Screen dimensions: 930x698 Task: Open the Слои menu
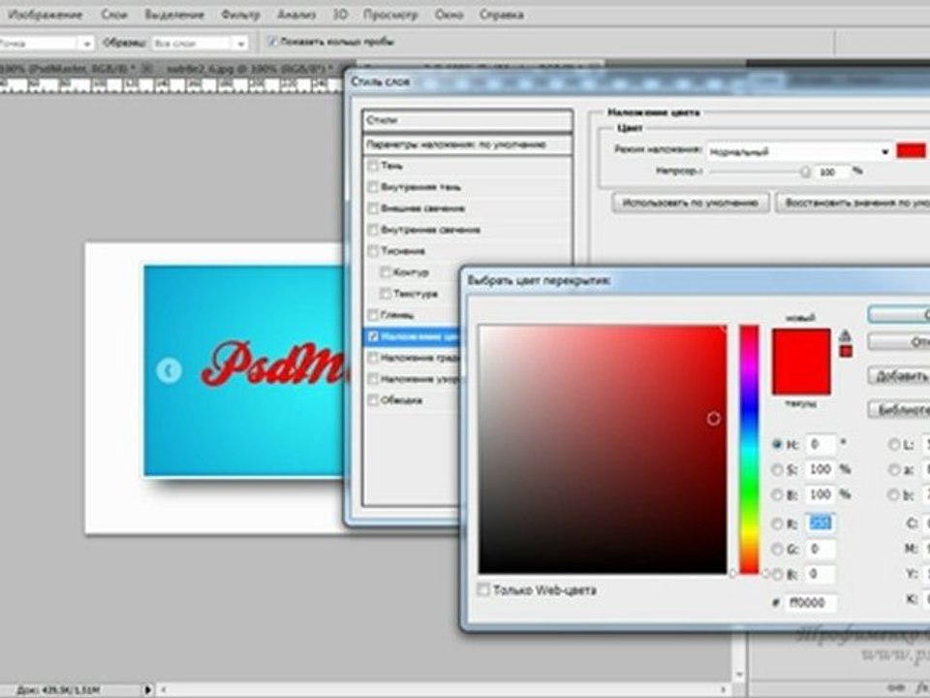[114, 15]
